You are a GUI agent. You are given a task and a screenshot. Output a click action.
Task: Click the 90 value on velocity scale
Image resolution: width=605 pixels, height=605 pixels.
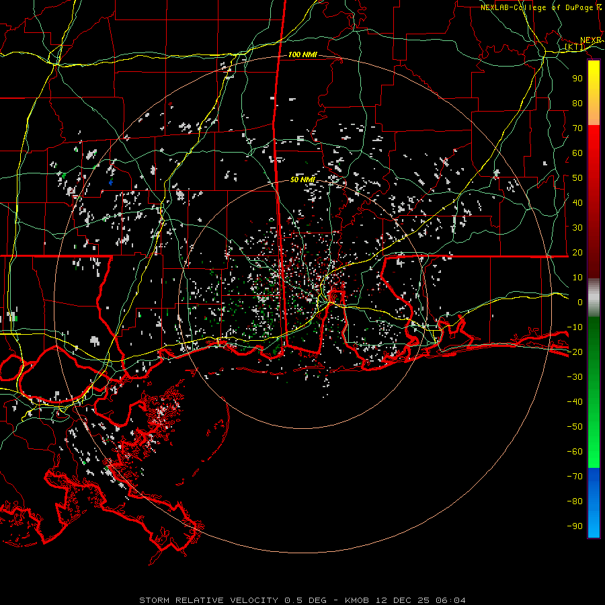(577, 79)
